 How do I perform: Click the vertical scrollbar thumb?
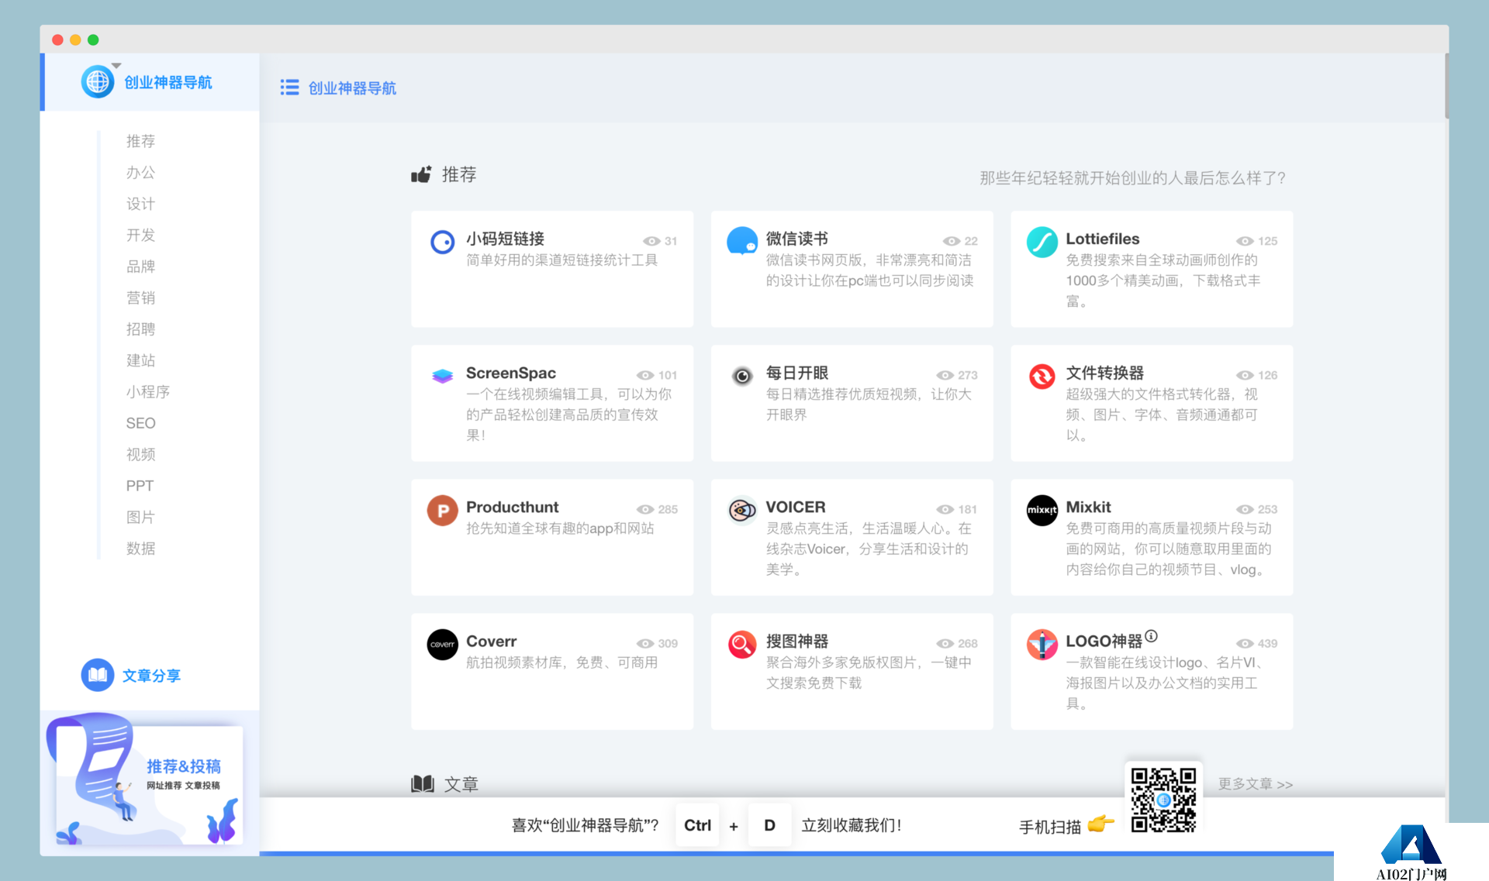tap(1446, 85)
